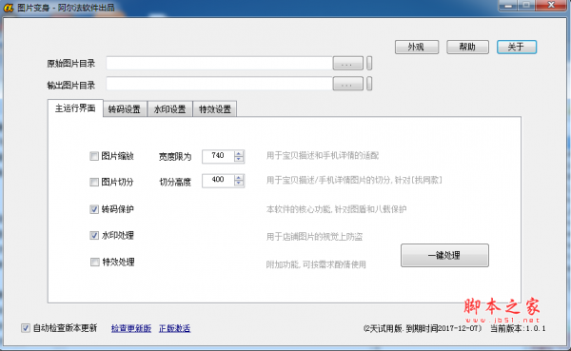Screen dimensions: 571x351
Task: Decrease the 宽度限为 value with the down arrow
Action: (239, 160)
